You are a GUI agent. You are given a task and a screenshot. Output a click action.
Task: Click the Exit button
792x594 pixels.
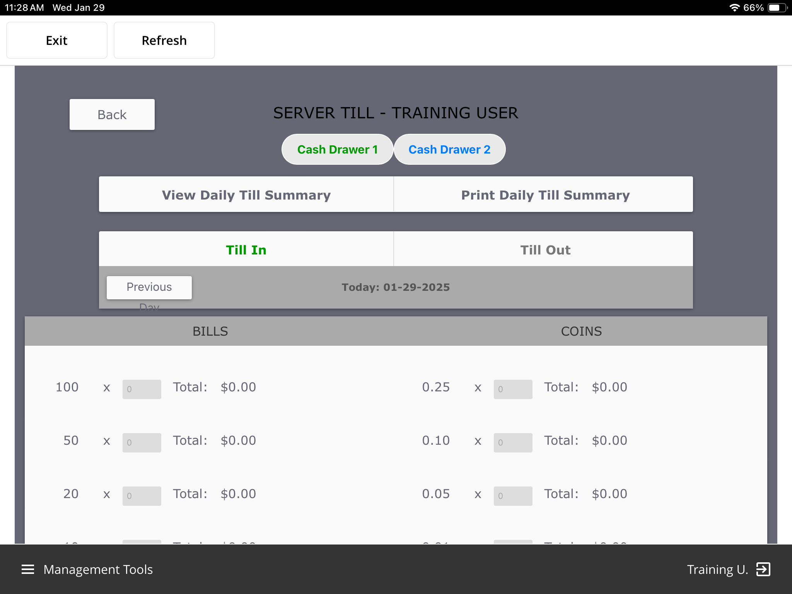pos(57,40)
